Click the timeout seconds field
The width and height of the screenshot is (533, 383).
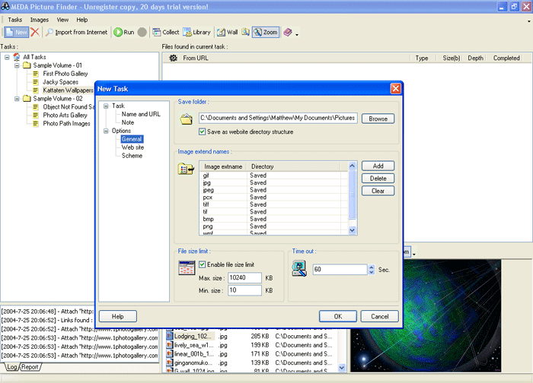pos(340,269)
